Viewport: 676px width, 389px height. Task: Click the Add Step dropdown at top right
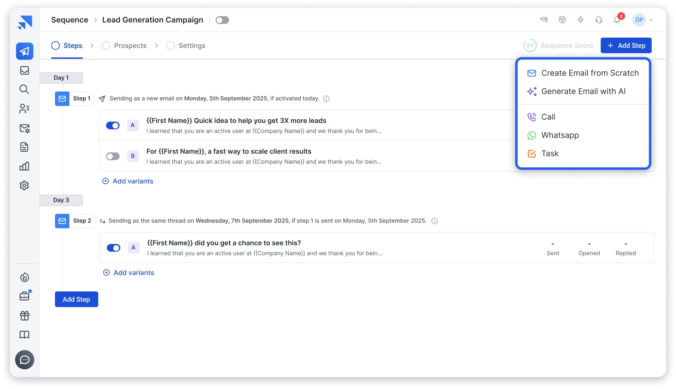click(626, 46)
